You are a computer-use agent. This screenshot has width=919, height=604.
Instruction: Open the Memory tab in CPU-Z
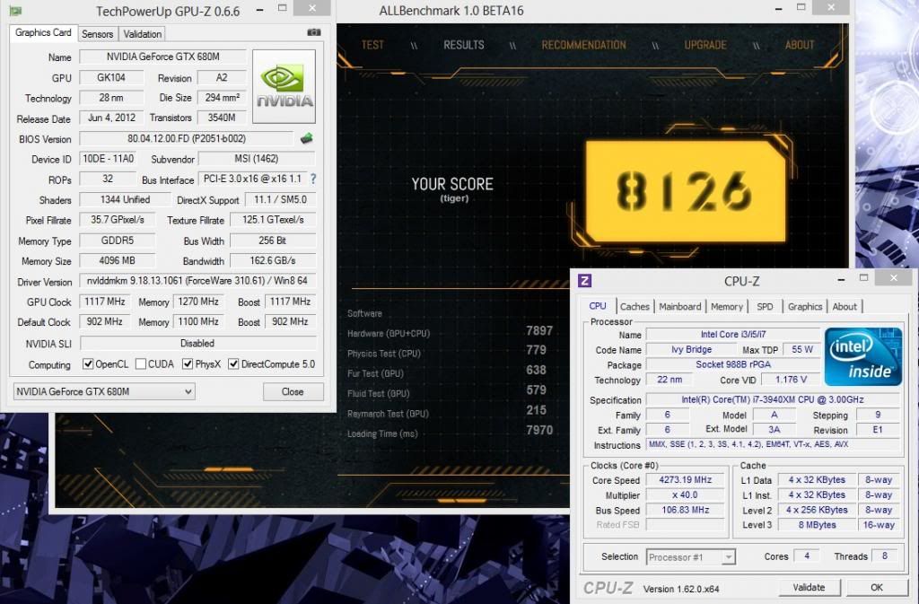coord(727,306)
